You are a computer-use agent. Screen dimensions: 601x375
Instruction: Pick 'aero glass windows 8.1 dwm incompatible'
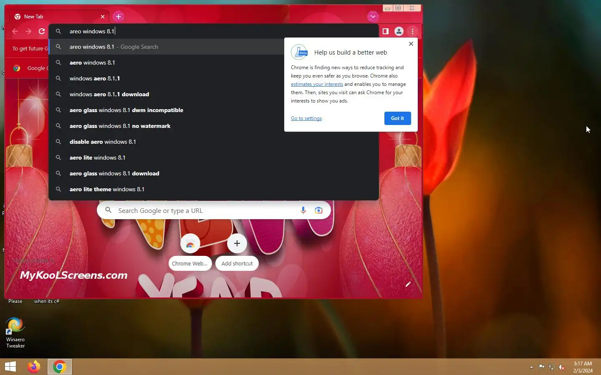[x=167, y=110]
